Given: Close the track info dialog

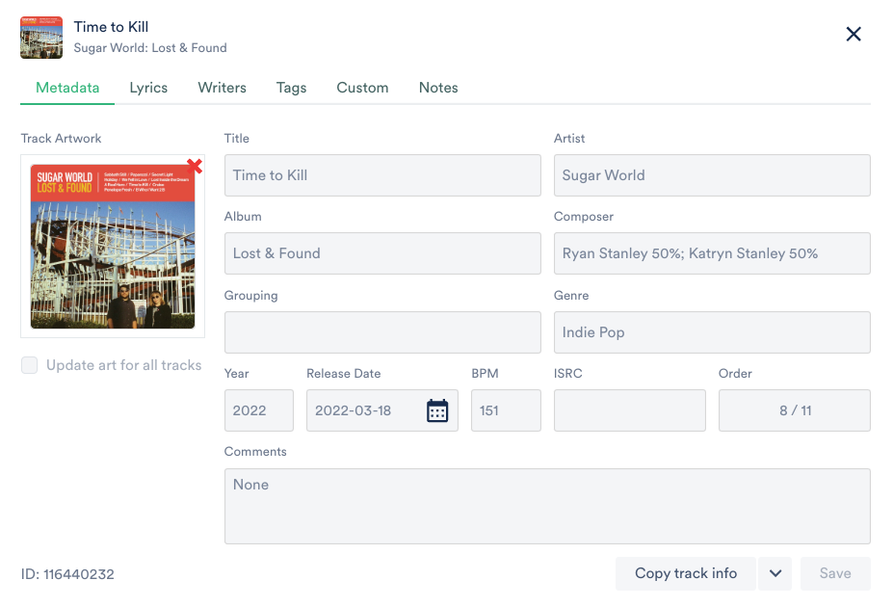Looking at the screenshot, I should tap(853, 35).
